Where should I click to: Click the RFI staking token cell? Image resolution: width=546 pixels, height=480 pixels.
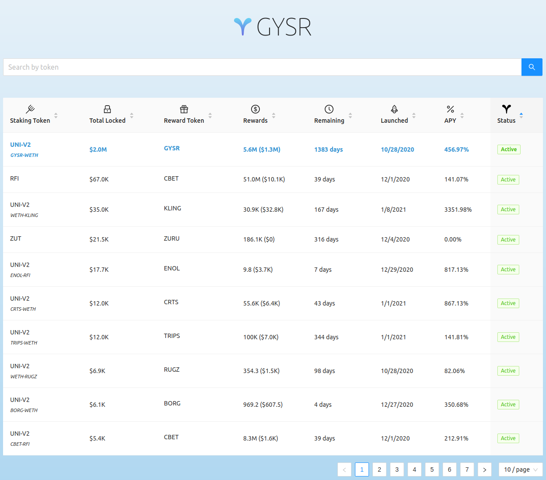(x=14, y=178)
